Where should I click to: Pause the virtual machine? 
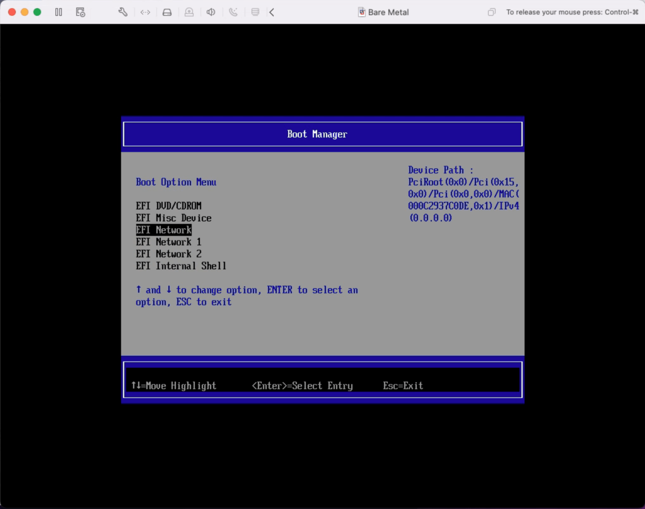[x=58, y=12]
